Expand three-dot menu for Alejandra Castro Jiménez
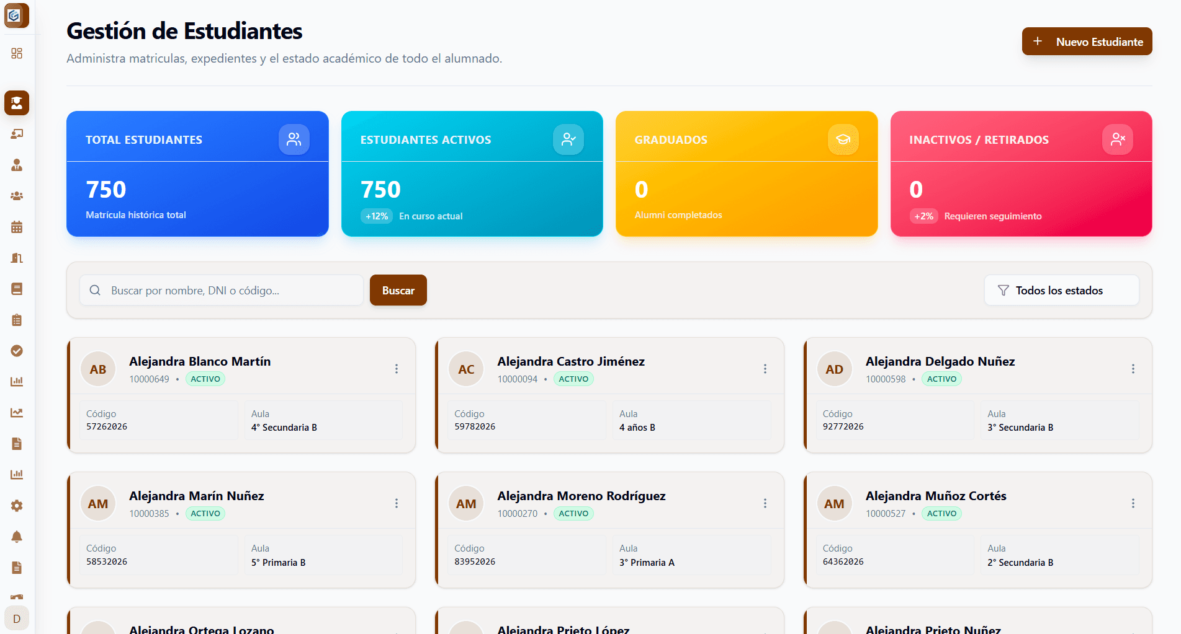 (x=765, y=369)
